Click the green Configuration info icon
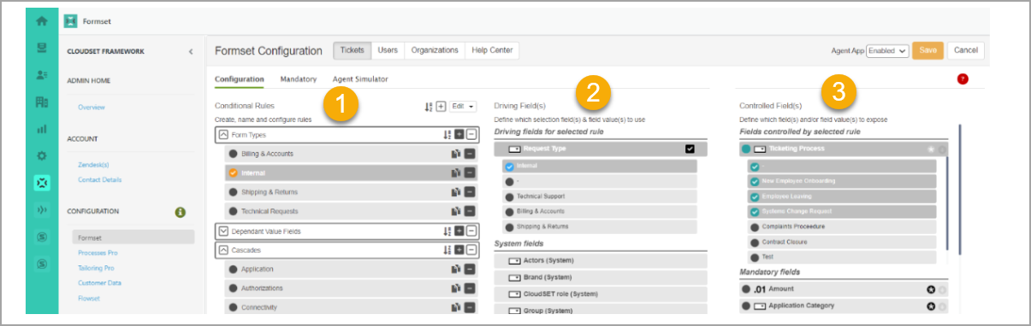This screenshot has width=1031, height=326. coord(181,212)
